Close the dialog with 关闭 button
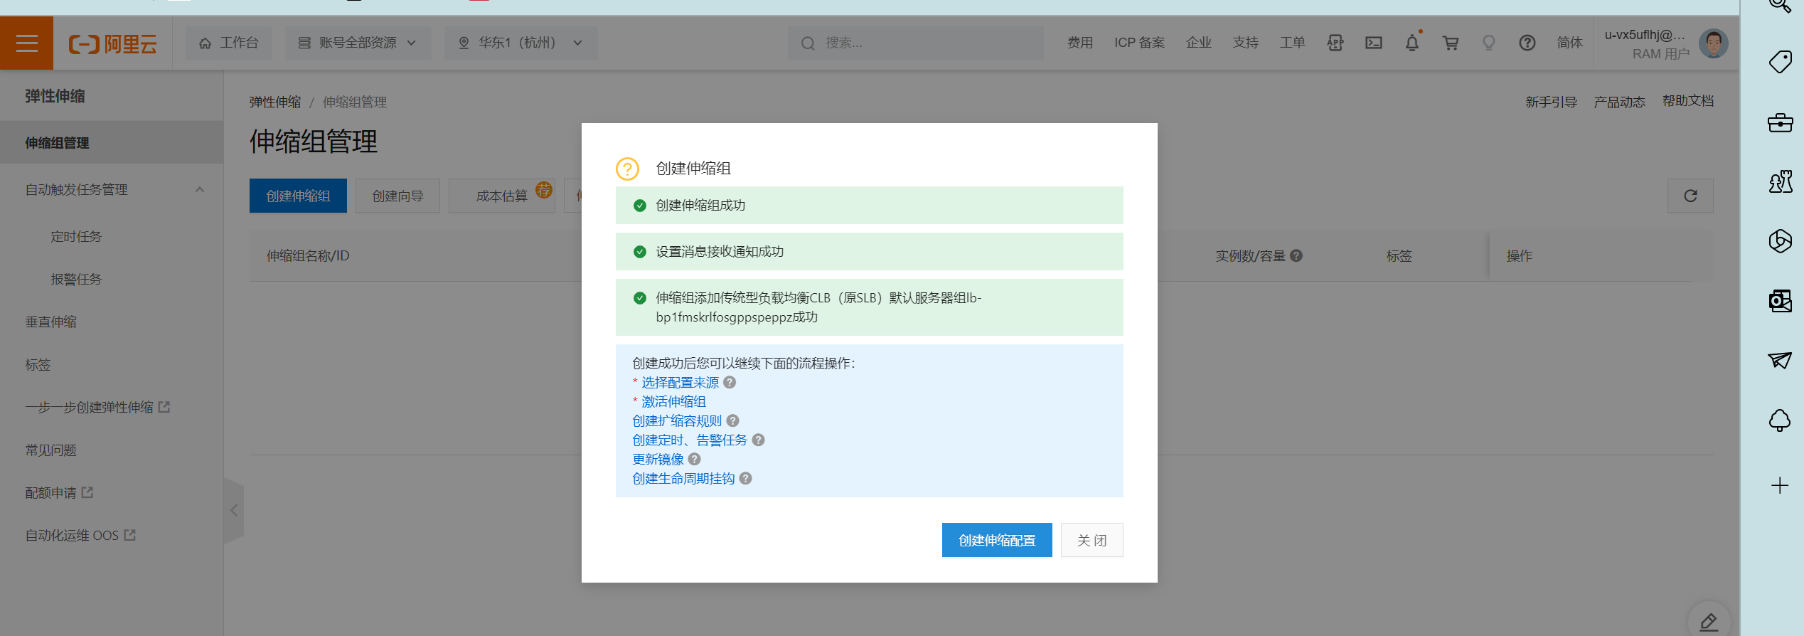Viewport: 1804px width, 636px height. [x=1092, y=540]
